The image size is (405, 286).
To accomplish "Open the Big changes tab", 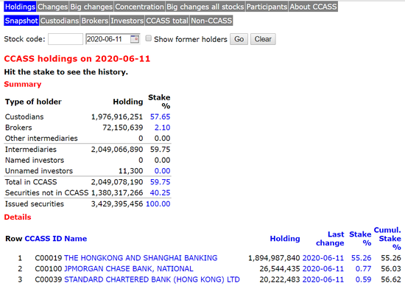I will (91, 7).
